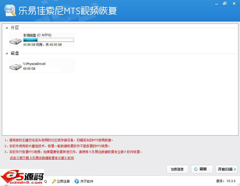Screen dimensions: 240x186
Task: Collapse the 分区 section
Action: pos(7,28)
